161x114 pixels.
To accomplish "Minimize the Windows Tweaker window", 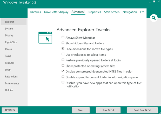I will point(150,2).
